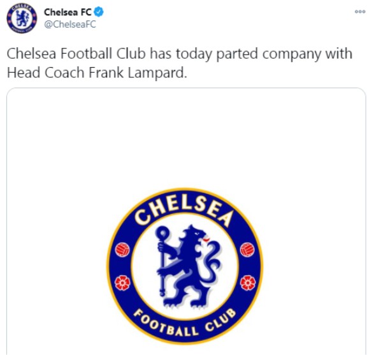Click the staff held by the lion

coord(163,261)
